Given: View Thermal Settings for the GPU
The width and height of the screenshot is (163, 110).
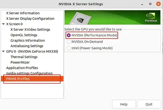Looking at the screenshot, I should (x=24, y=57).
